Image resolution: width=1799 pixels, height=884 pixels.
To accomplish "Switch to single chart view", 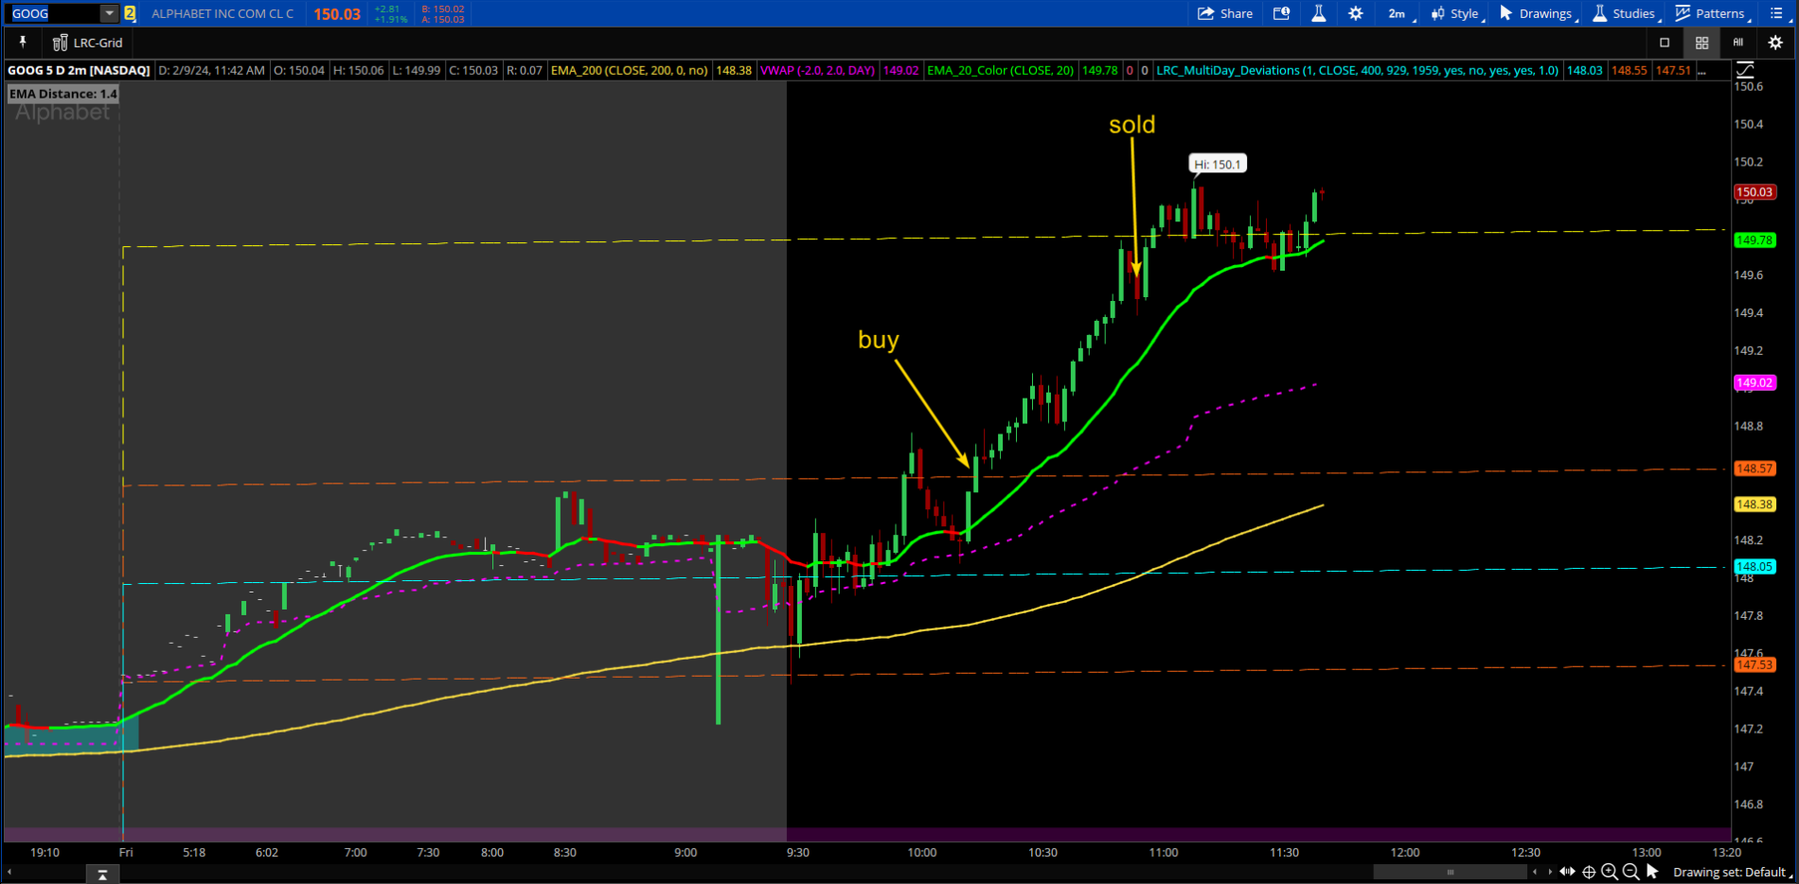I will pos(1665,43).
